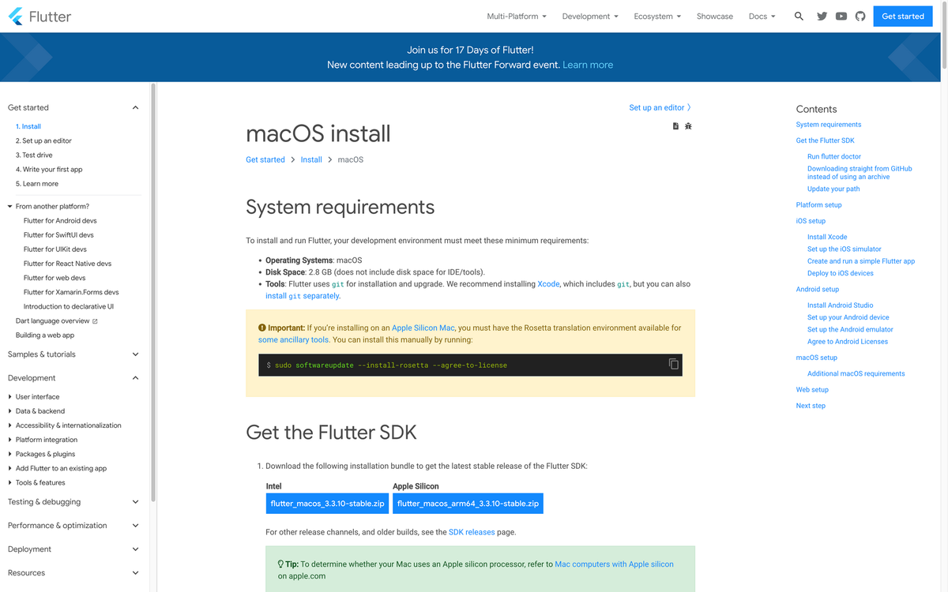The width and height of the screenshot is (948, 592).
Task: Open some ancillary tools link
Action: pos(293,340)
